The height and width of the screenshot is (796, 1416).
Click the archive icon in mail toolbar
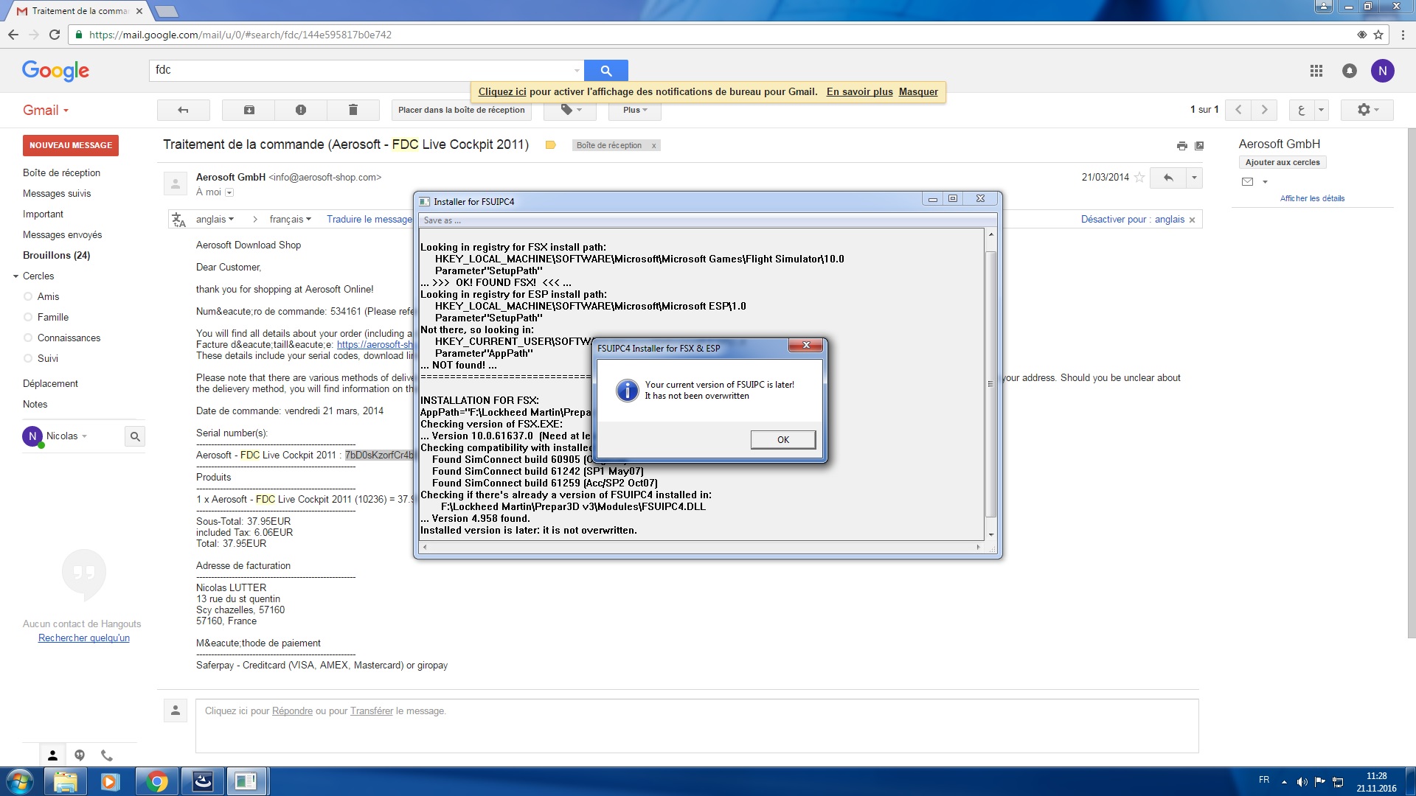249,110
